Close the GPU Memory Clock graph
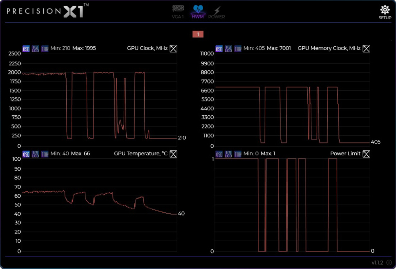 366,48
